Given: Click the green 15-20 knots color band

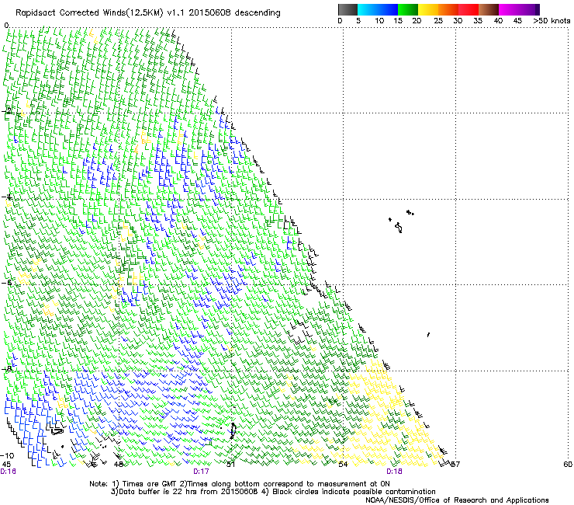Looking at the screenshot, I should pyautogui.click(x=408, y=9).
